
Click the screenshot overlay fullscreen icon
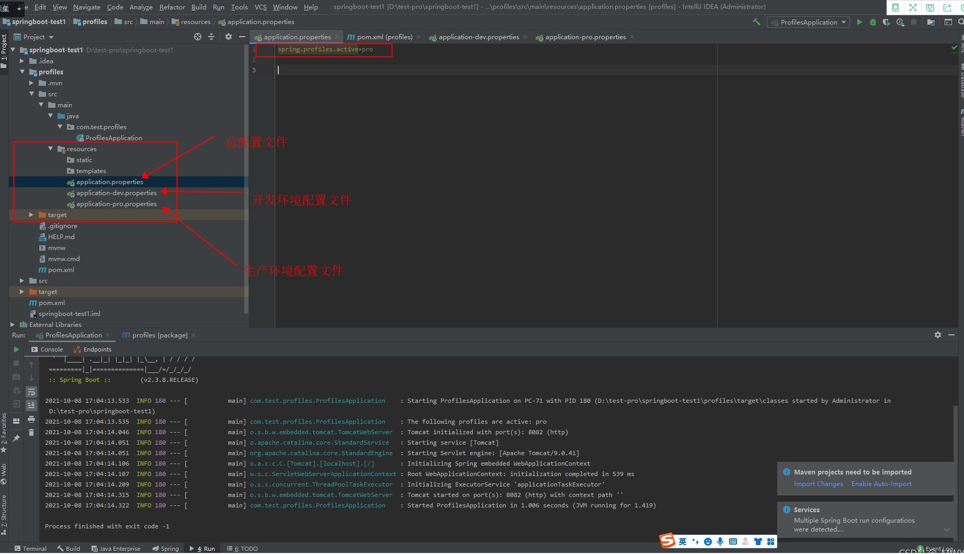coord(913,7)
